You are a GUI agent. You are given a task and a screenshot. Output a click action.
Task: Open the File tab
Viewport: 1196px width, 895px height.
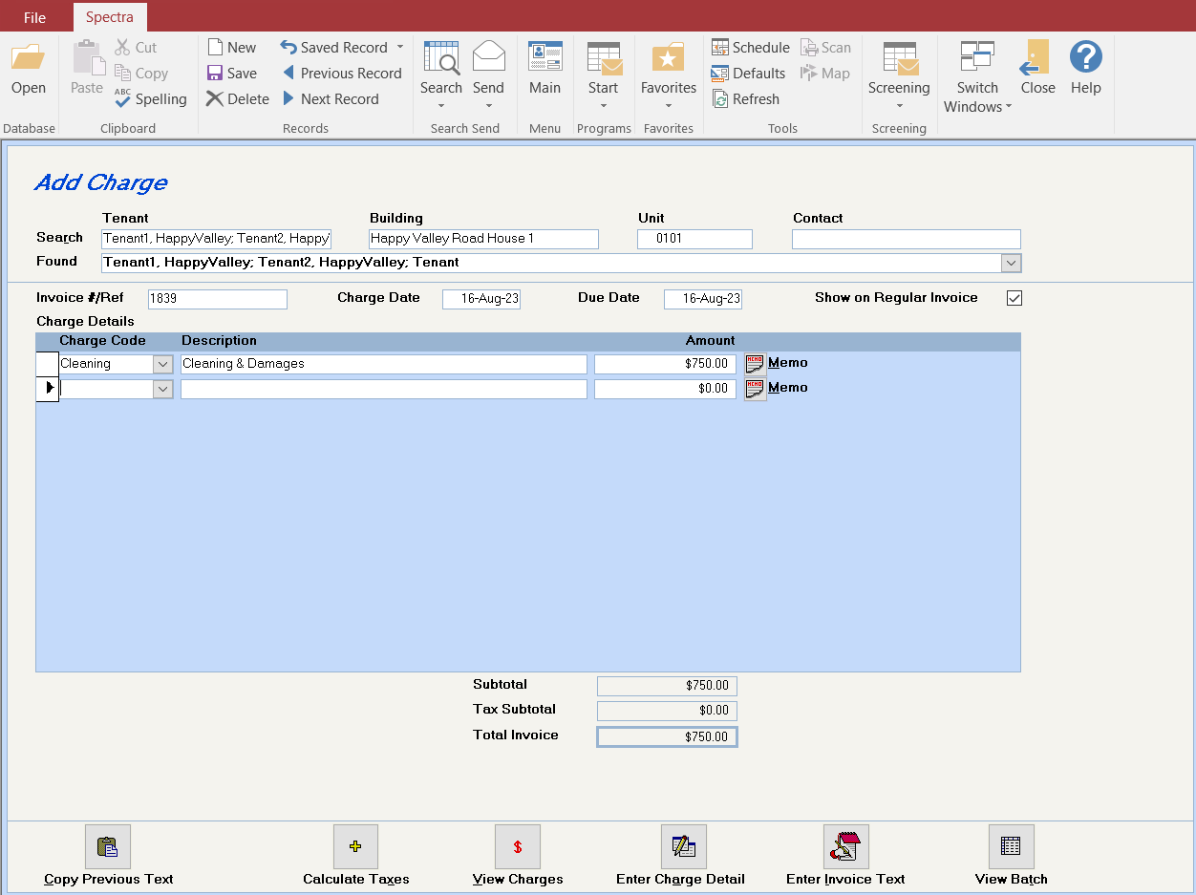click(34, 17)
